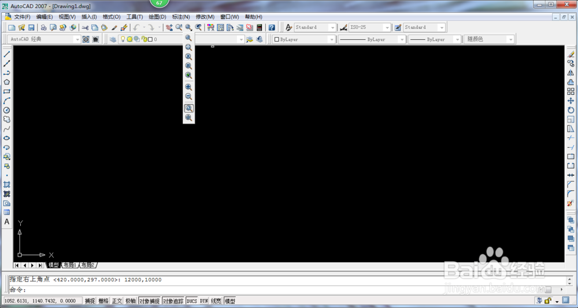Select the Table tool in Draw toolbar

click(6, 213)
